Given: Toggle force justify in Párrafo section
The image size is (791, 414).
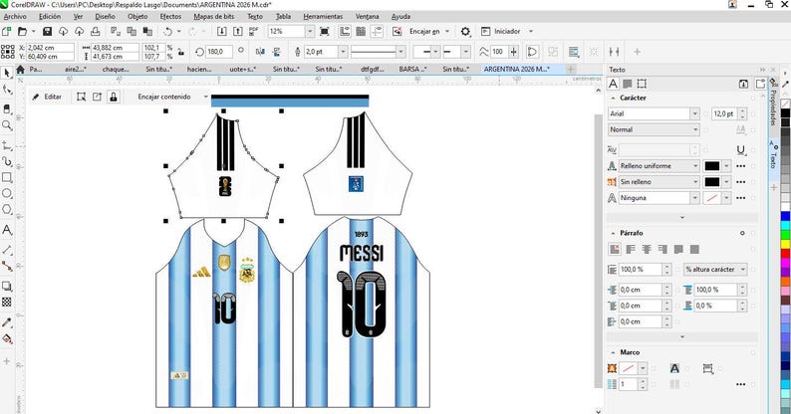Looking at the screenshot, I should tap(694, 249).
